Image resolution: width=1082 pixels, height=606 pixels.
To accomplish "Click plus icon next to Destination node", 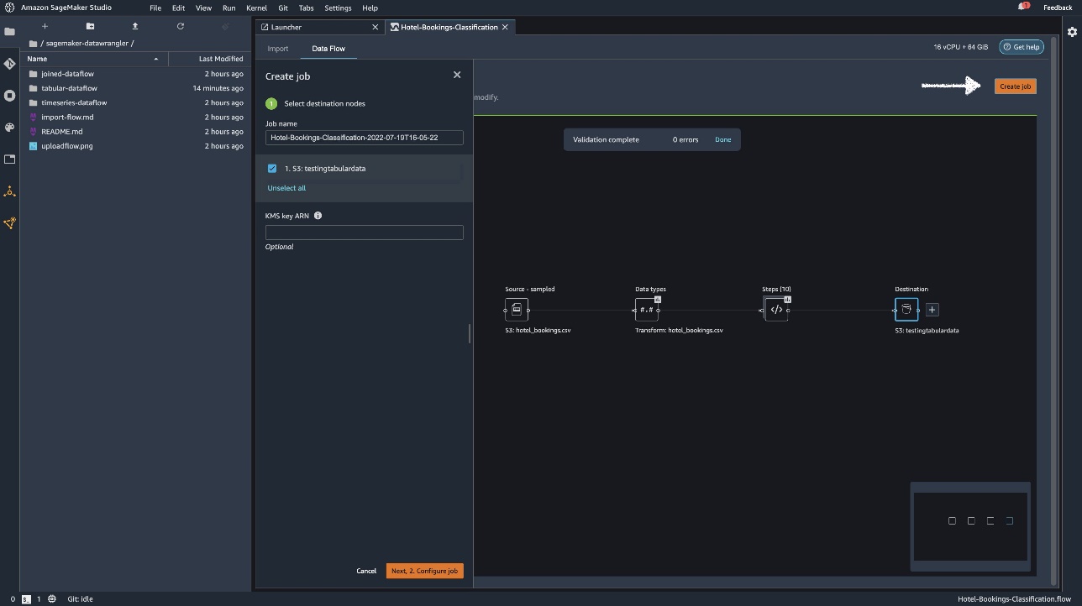I will [932, 310].
